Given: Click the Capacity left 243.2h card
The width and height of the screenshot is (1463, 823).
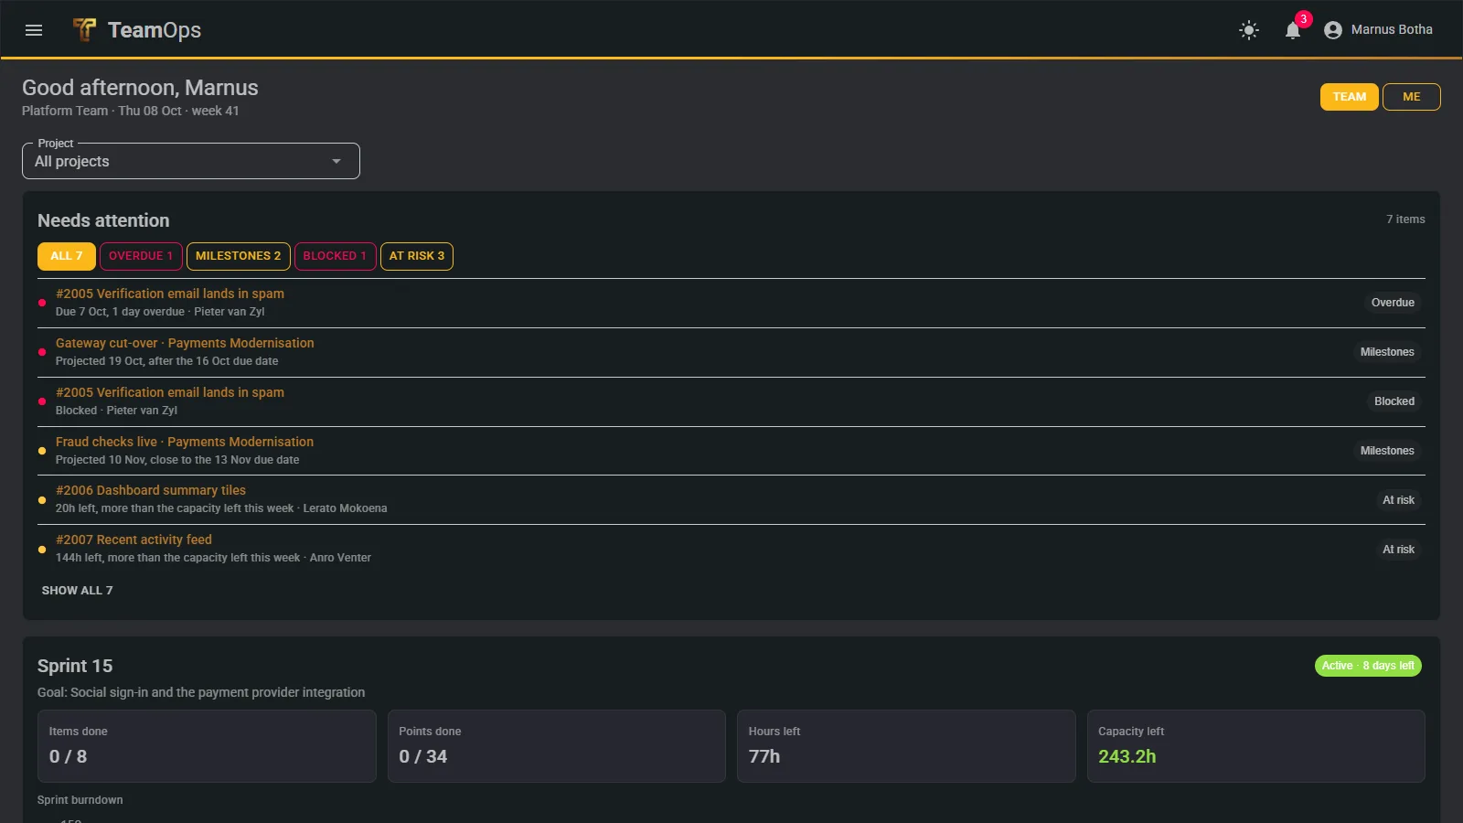Looking at the screenshot, I should click(1256, 746).
